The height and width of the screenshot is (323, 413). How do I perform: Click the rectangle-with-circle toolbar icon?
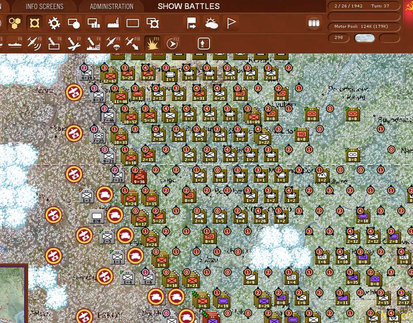click(x=74, y=23)
